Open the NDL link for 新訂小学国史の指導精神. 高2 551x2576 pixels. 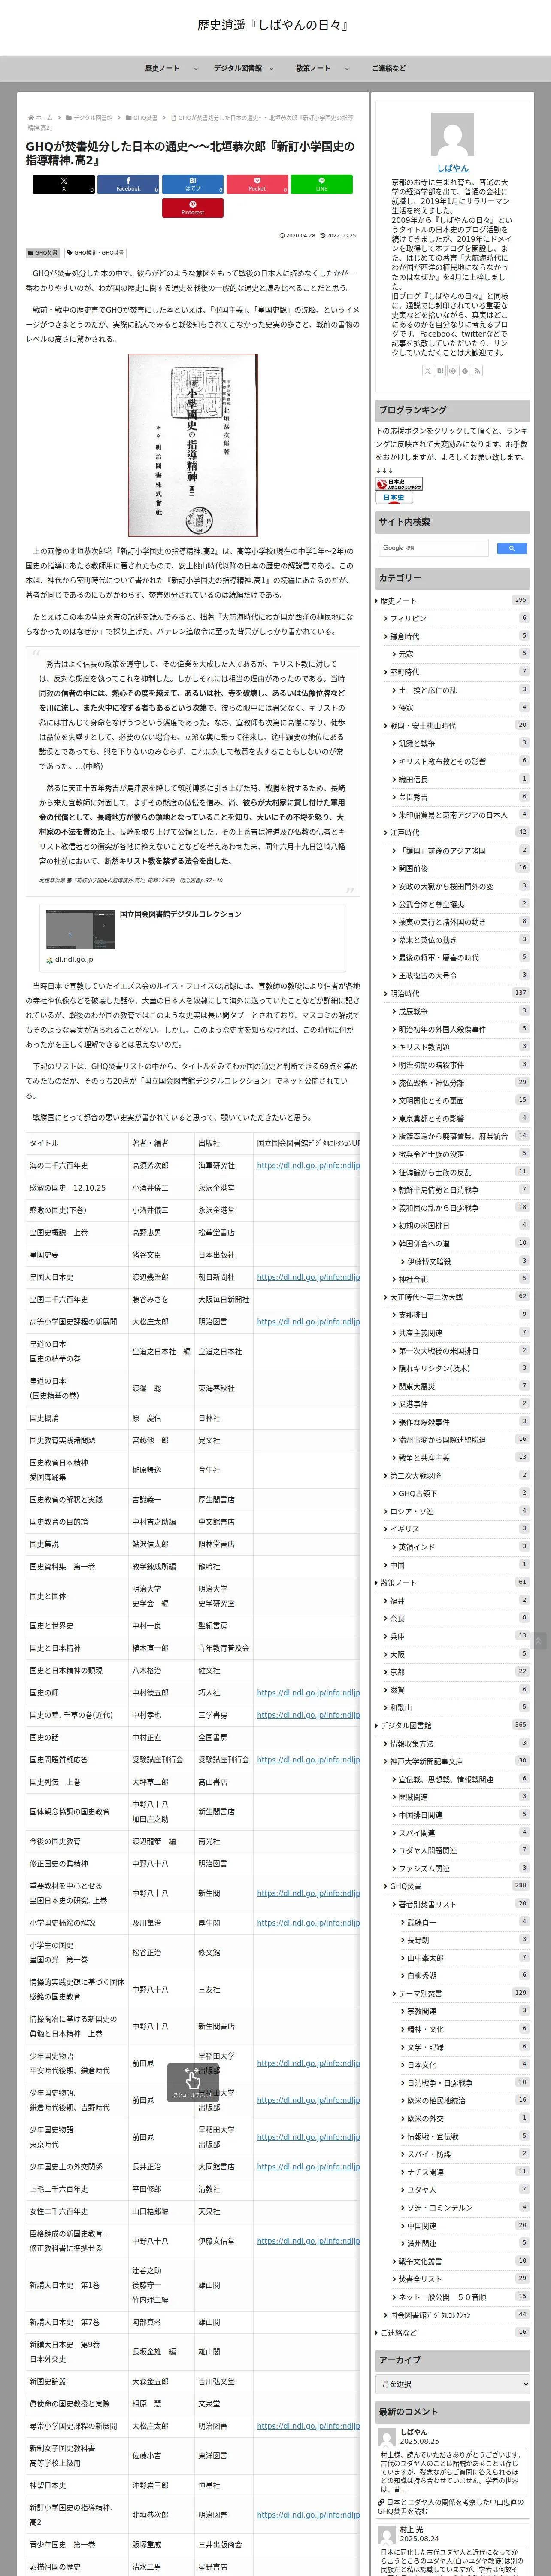[308, 2515]
